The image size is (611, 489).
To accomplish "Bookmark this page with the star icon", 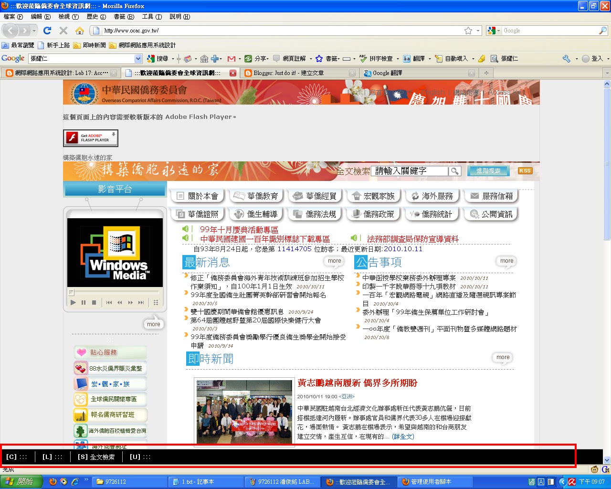I will [x=468, y=31].
